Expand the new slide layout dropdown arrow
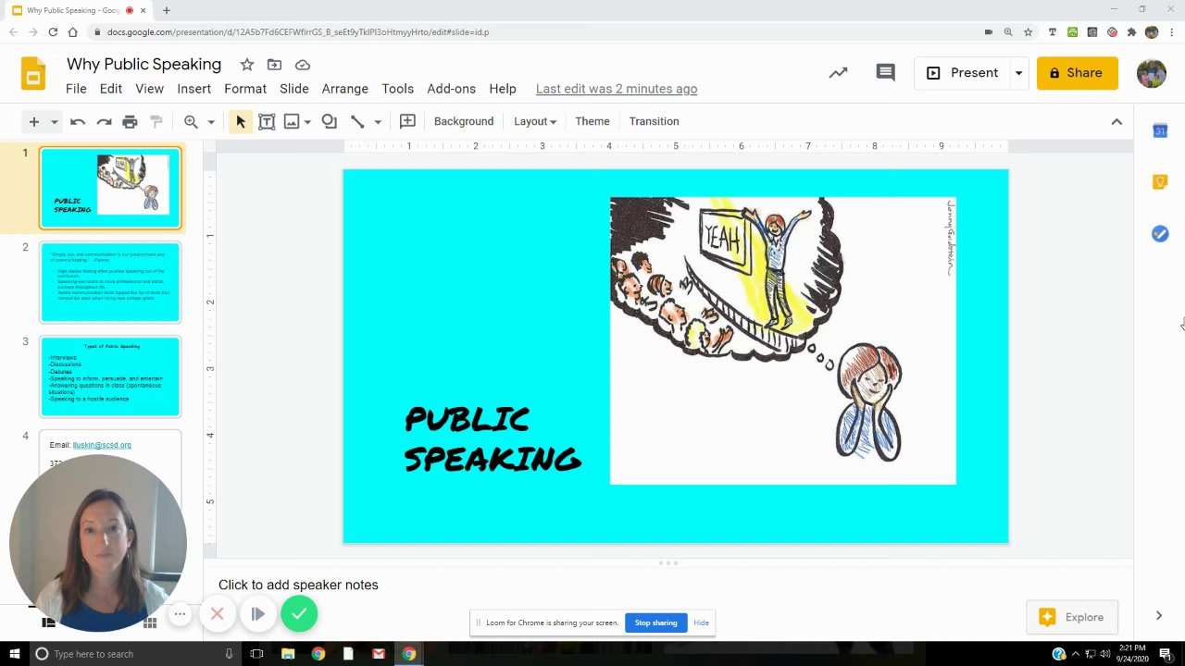The image size is (1185, 666). pos(54,122)
